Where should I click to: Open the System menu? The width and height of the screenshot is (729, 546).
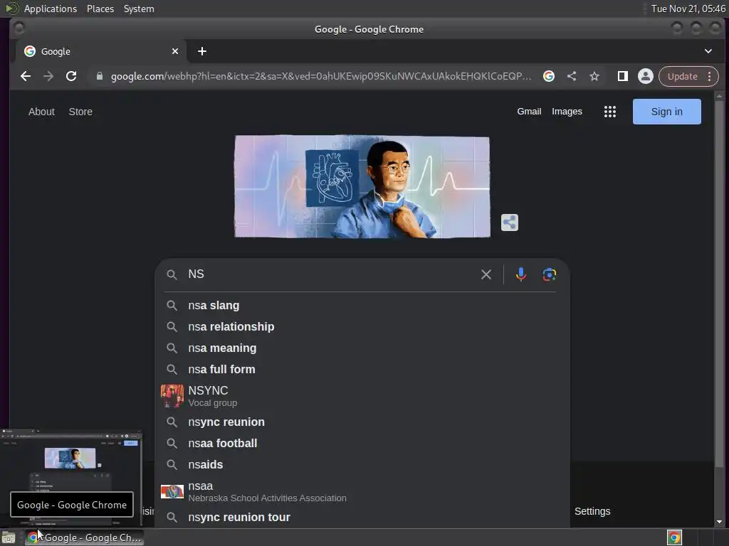tap(139, 9)
